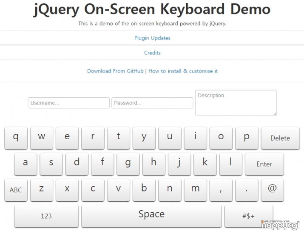The image size is (304, 234).
Task: Tap the z key
Action: pos(42,190)
